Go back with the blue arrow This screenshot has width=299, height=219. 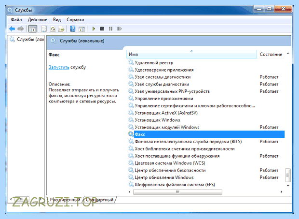(x=12, y=29)
